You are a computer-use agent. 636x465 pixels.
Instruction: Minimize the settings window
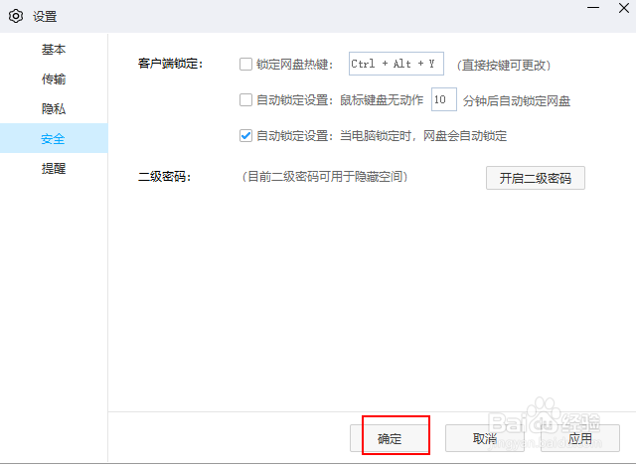pyautogui.click(x=593, y=8)
